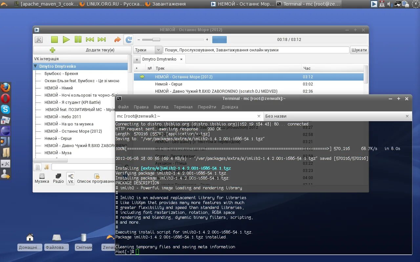Sort playlist by the Час column header
420x262 pixels.
pyautogui.click(x=332, y=68)
